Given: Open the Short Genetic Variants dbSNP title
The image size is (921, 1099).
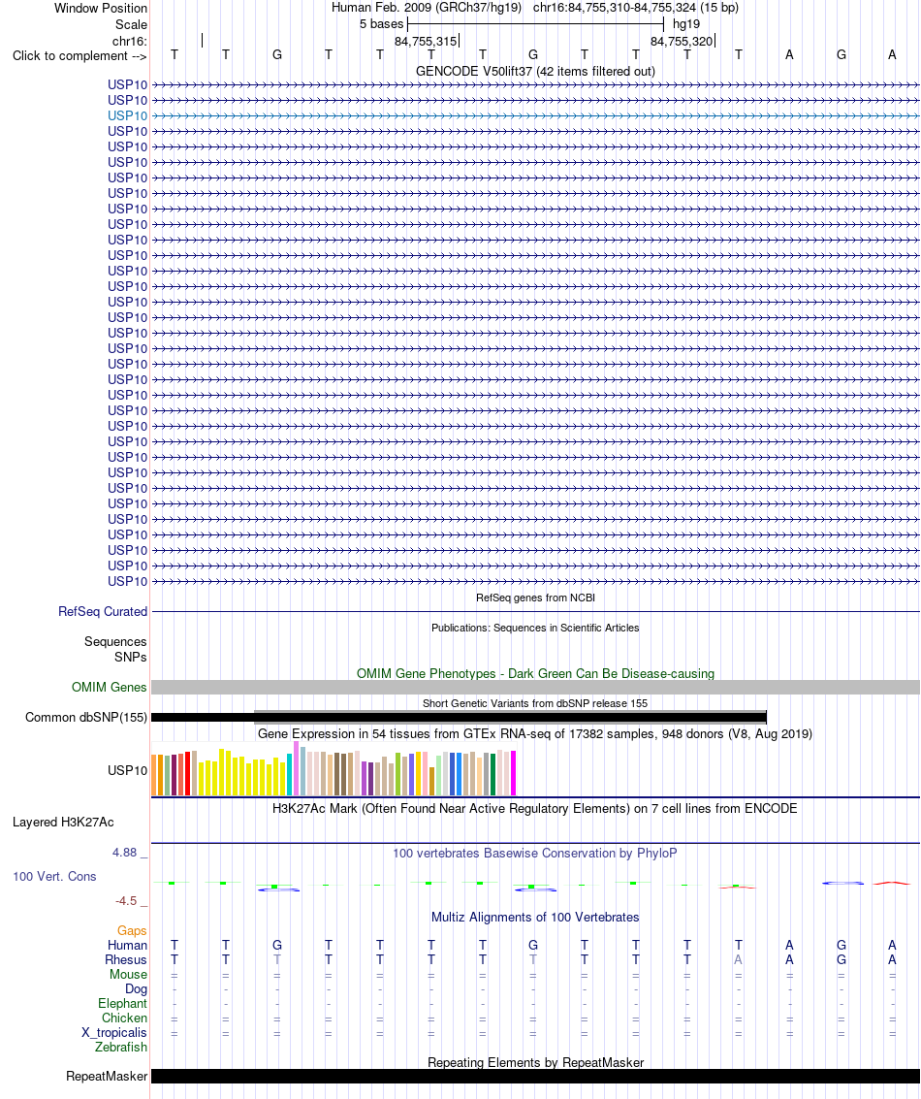Looking at the screenshot, I should pyautogui.click(x=535, y=703).
